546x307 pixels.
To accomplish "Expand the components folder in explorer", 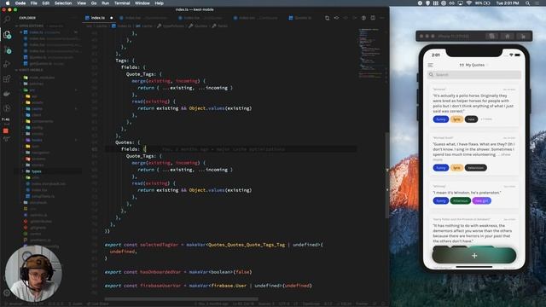I will point(42,121).
